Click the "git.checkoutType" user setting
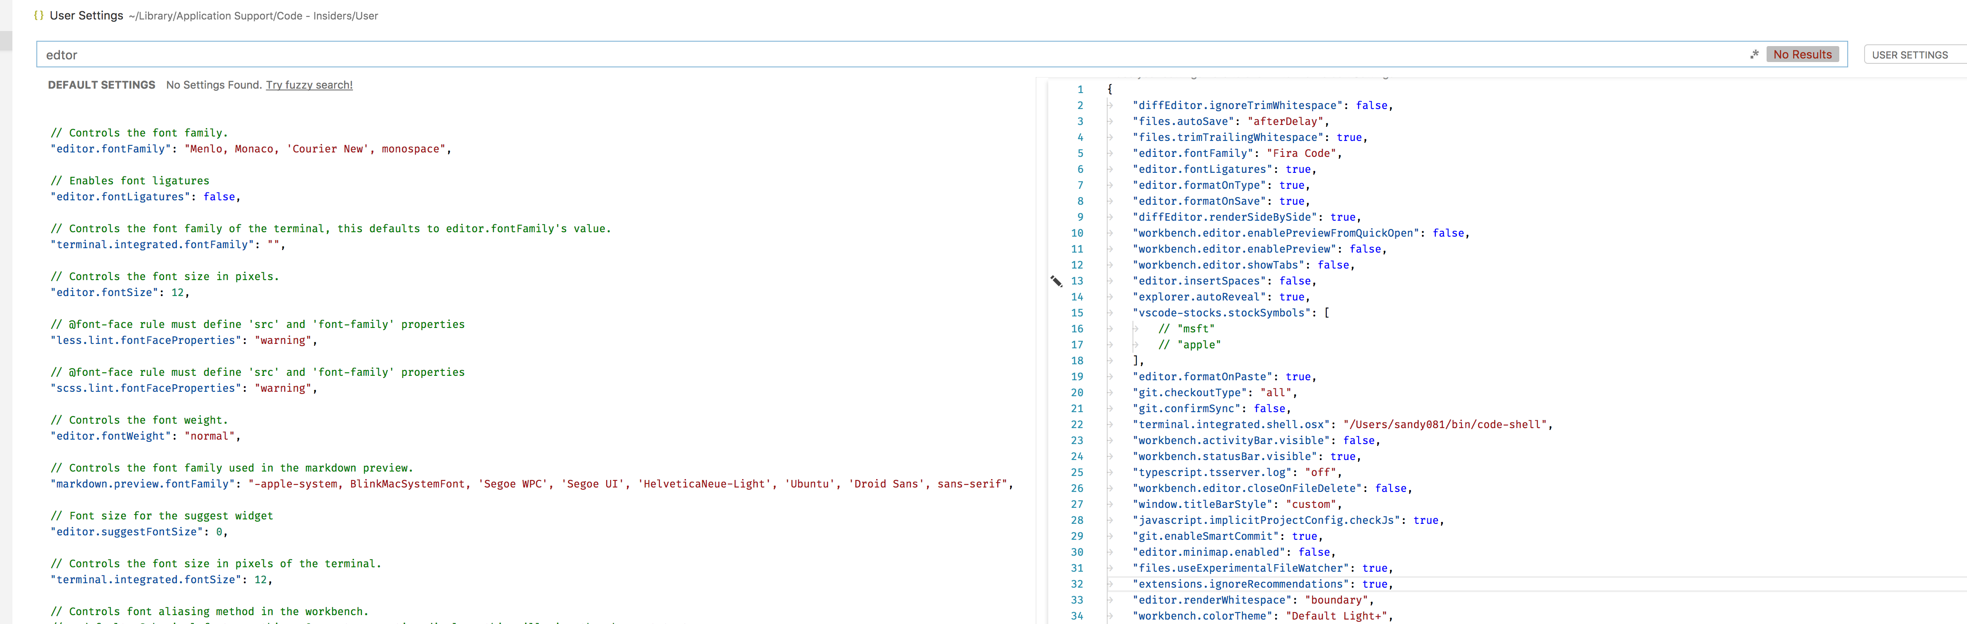 pyautogui.click(x=1215, y=393)
